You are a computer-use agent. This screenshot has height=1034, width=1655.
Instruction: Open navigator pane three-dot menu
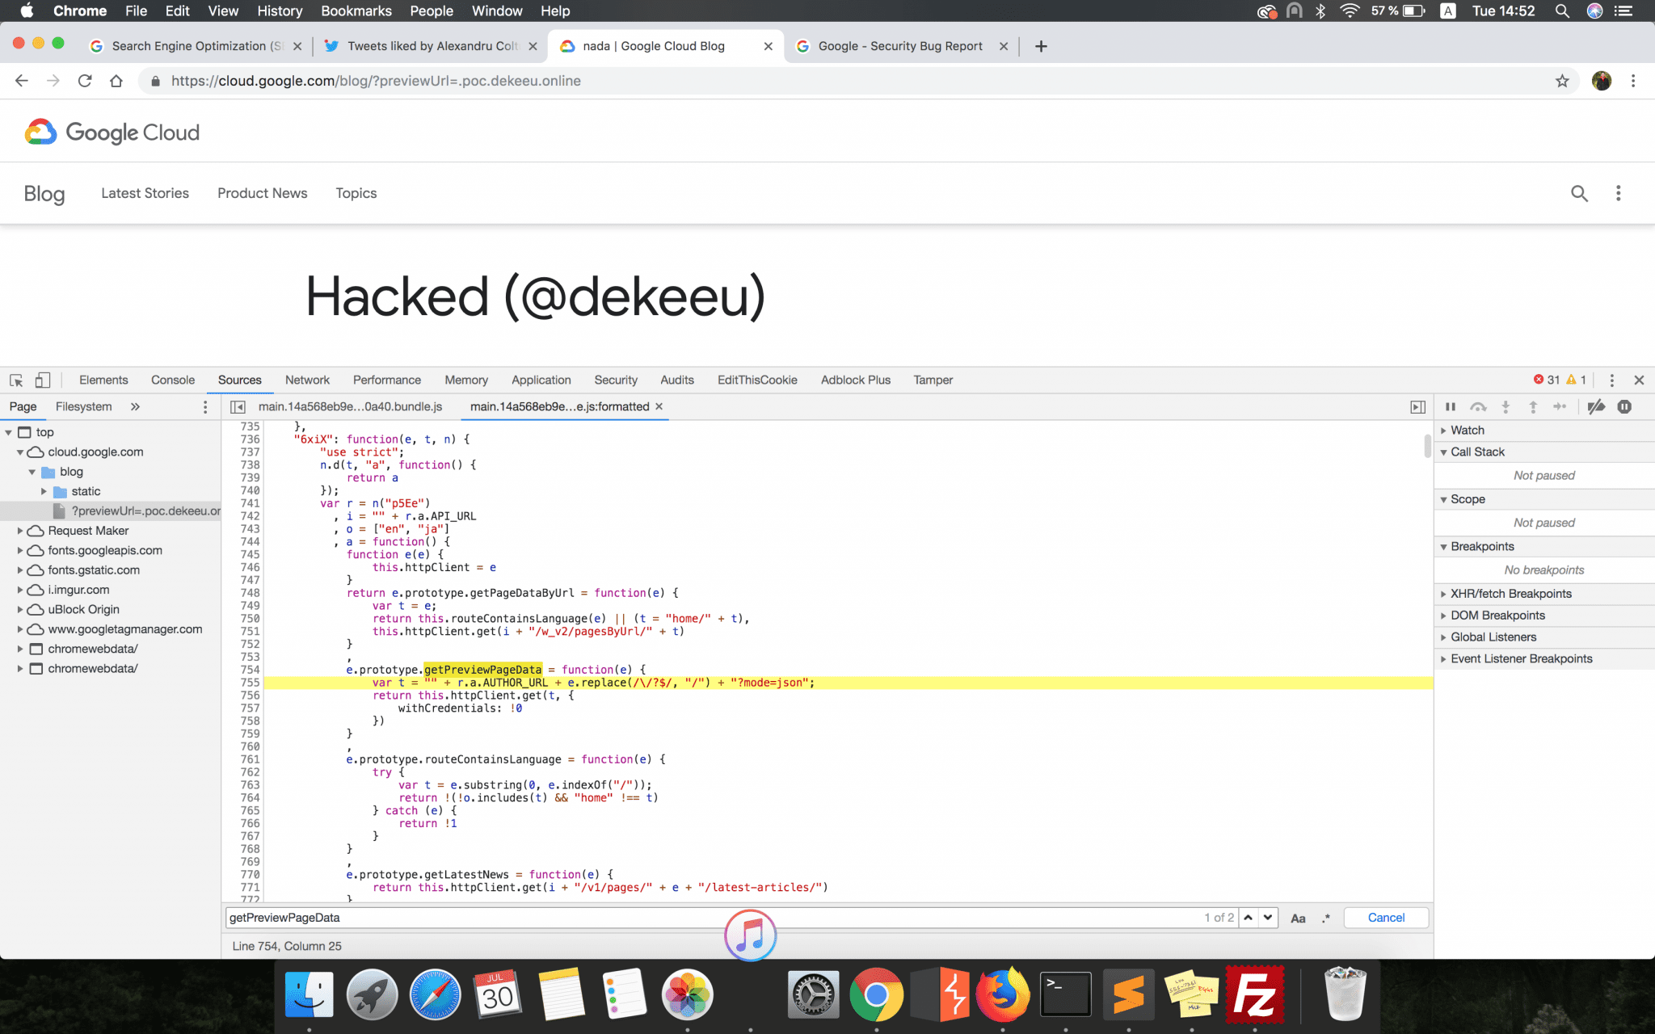coord(204,406)
